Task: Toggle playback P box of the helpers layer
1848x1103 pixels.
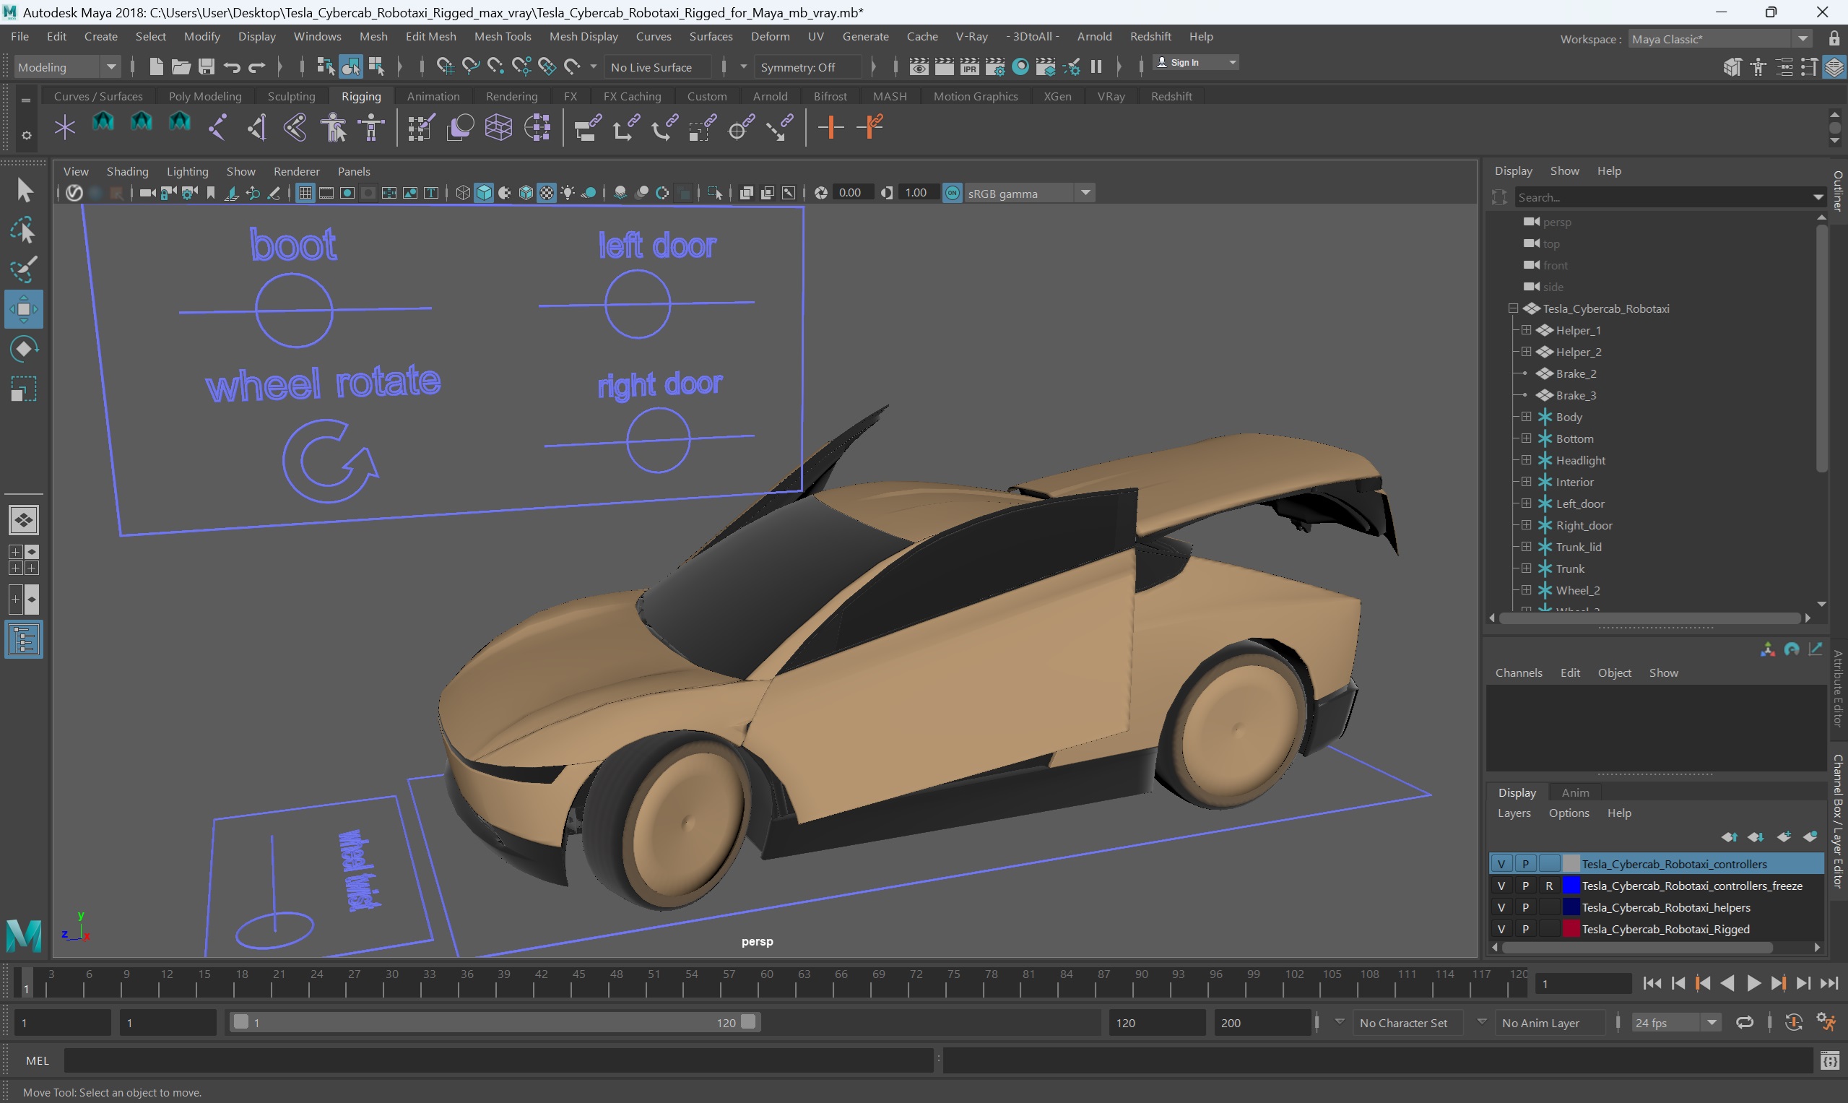Action: 1524,907
